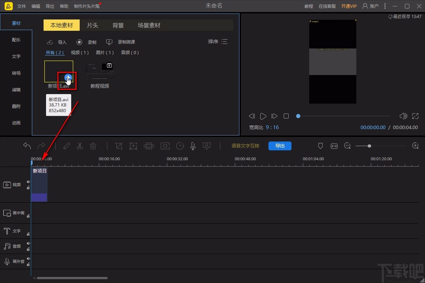Image resolution: width=425 pixels, height=283 pixels.
Task: Open the 转场 sidebar section
Action: tap(16, 73)
